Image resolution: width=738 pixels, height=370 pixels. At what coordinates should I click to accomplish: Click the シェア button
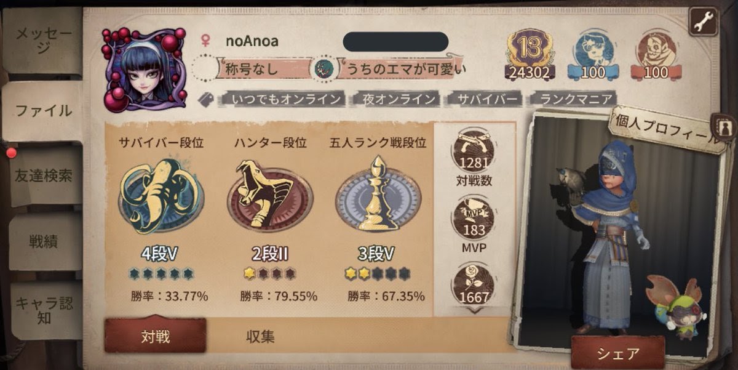617,353
